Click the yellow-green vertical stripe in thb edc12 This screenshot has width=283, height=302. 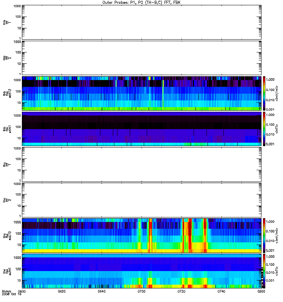click(x=163, y=95)
